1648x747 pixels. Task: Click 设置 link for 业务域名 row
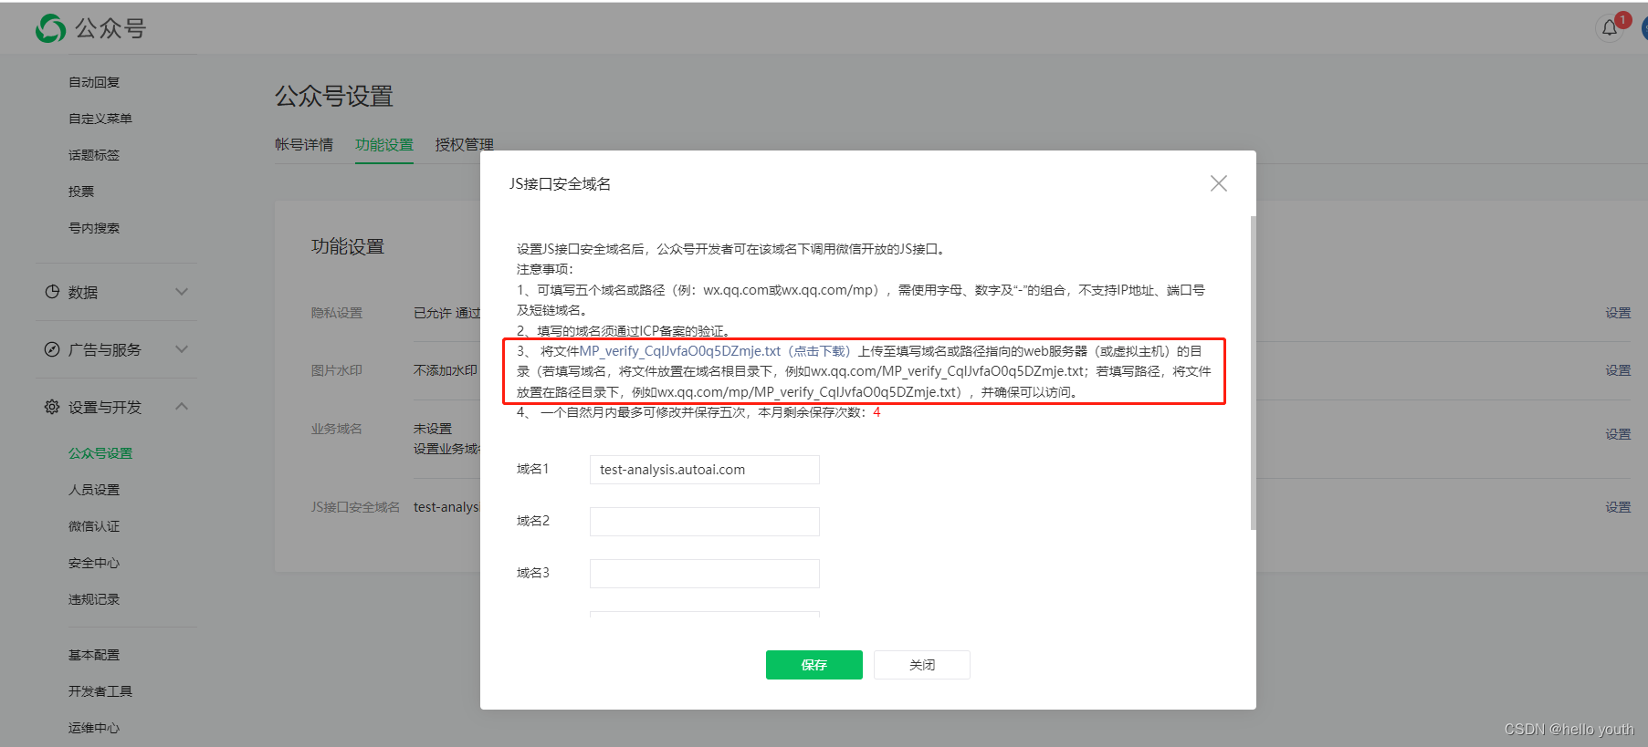coord(1618,434)
